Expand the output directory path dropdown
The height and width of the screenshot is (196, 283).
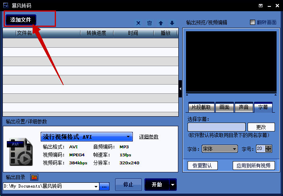[x=96, y=186]
